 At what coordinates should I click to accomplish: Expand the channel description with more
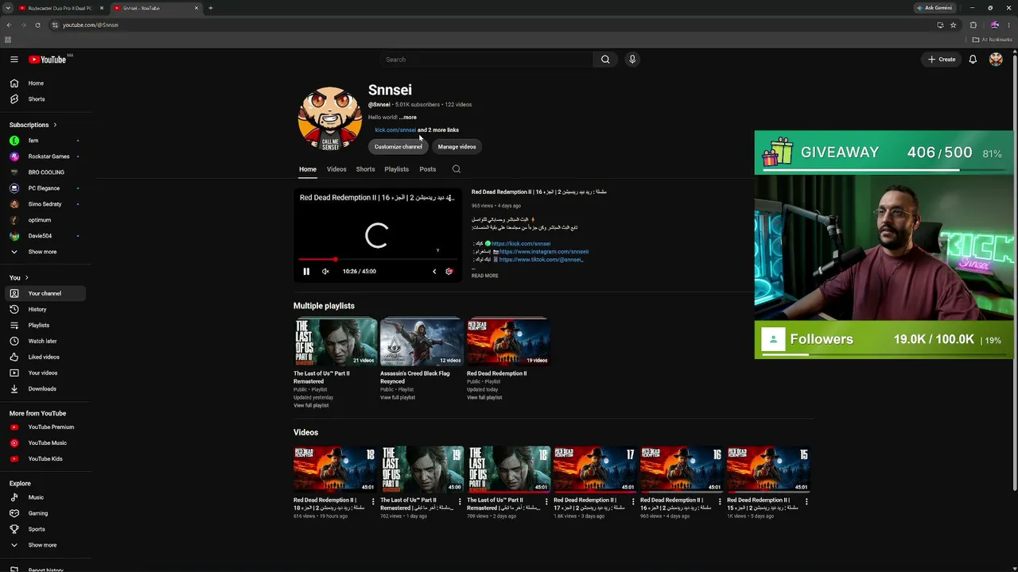click(408, 118)
